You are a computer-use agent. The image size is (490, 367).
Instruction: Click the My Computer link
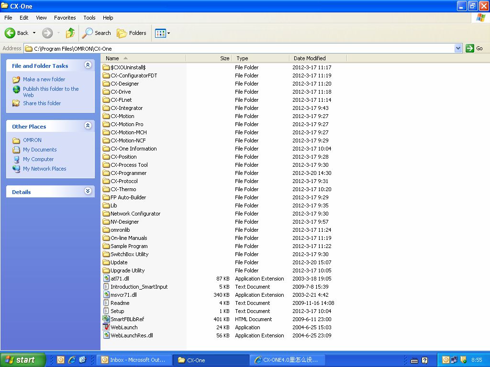coord(38,159)
